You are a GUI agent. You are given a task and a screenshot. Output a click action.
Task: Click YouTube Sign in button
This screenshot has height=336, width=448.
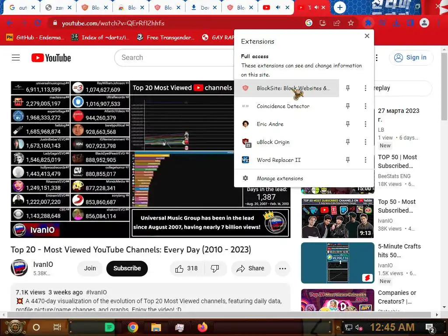pyautogui.click(x=410, y=57)
